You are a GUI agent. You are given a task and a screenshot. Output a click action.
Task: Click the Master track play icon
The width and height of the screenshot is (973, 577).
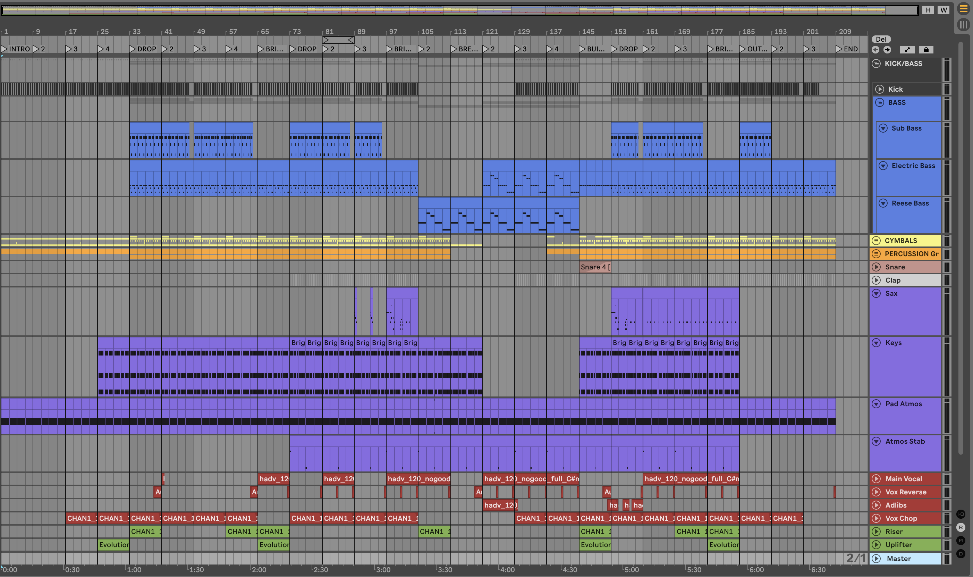[x=876, y=558]
